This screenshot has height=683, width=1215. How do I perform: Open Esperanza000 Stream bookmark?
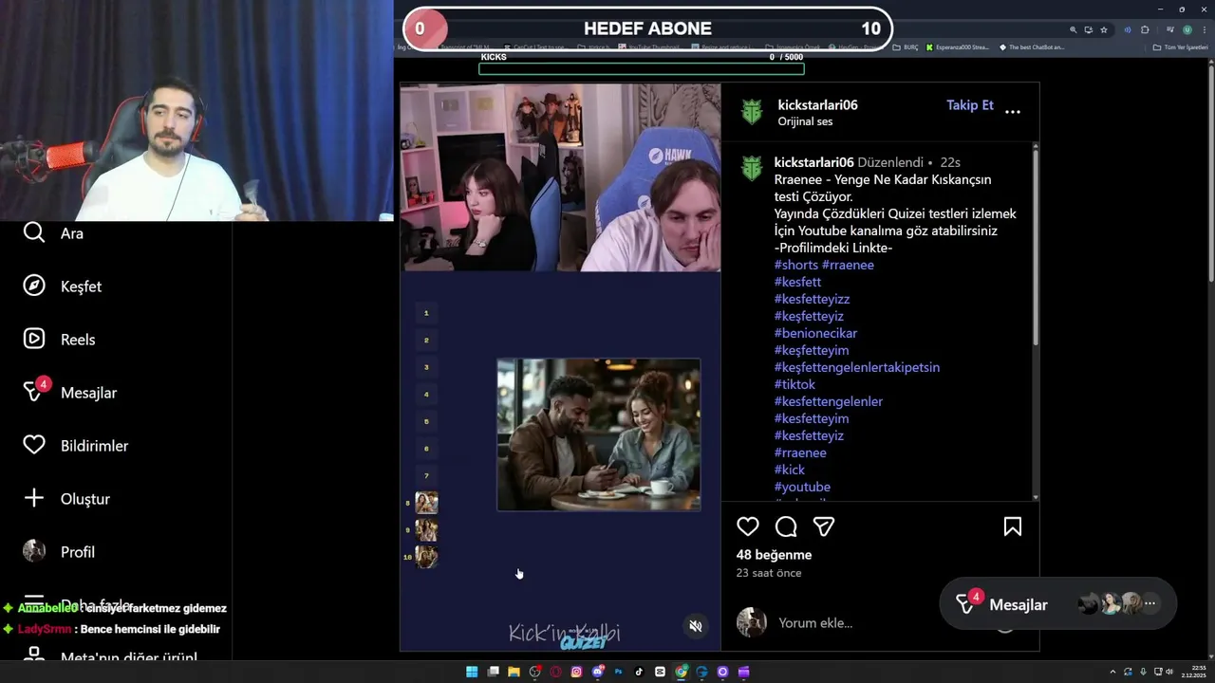click(x=957, y=47)
